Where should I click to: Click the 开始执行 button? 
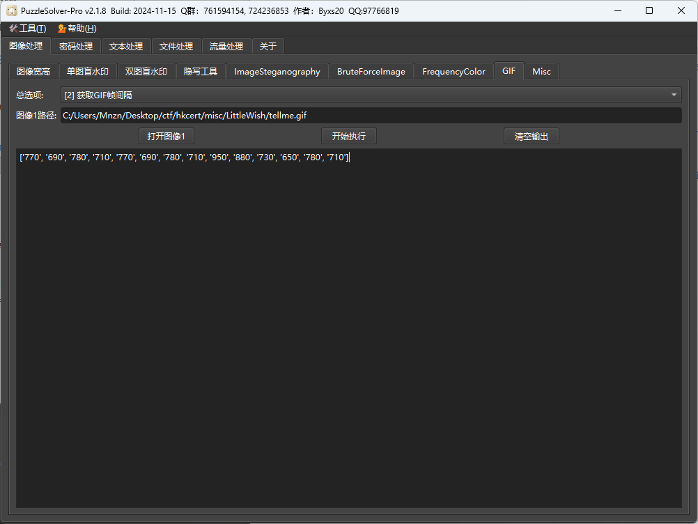[x=348, y=137]
